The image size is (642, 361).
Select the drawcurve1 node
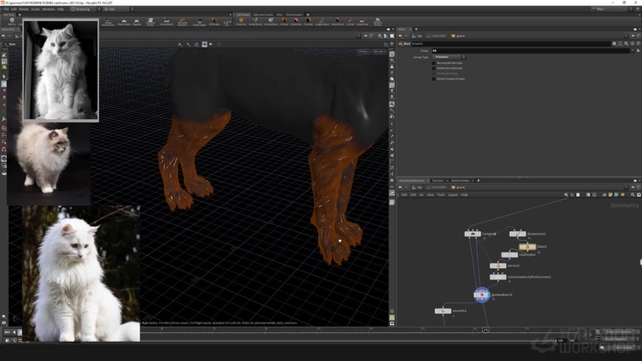click(517, 234)
